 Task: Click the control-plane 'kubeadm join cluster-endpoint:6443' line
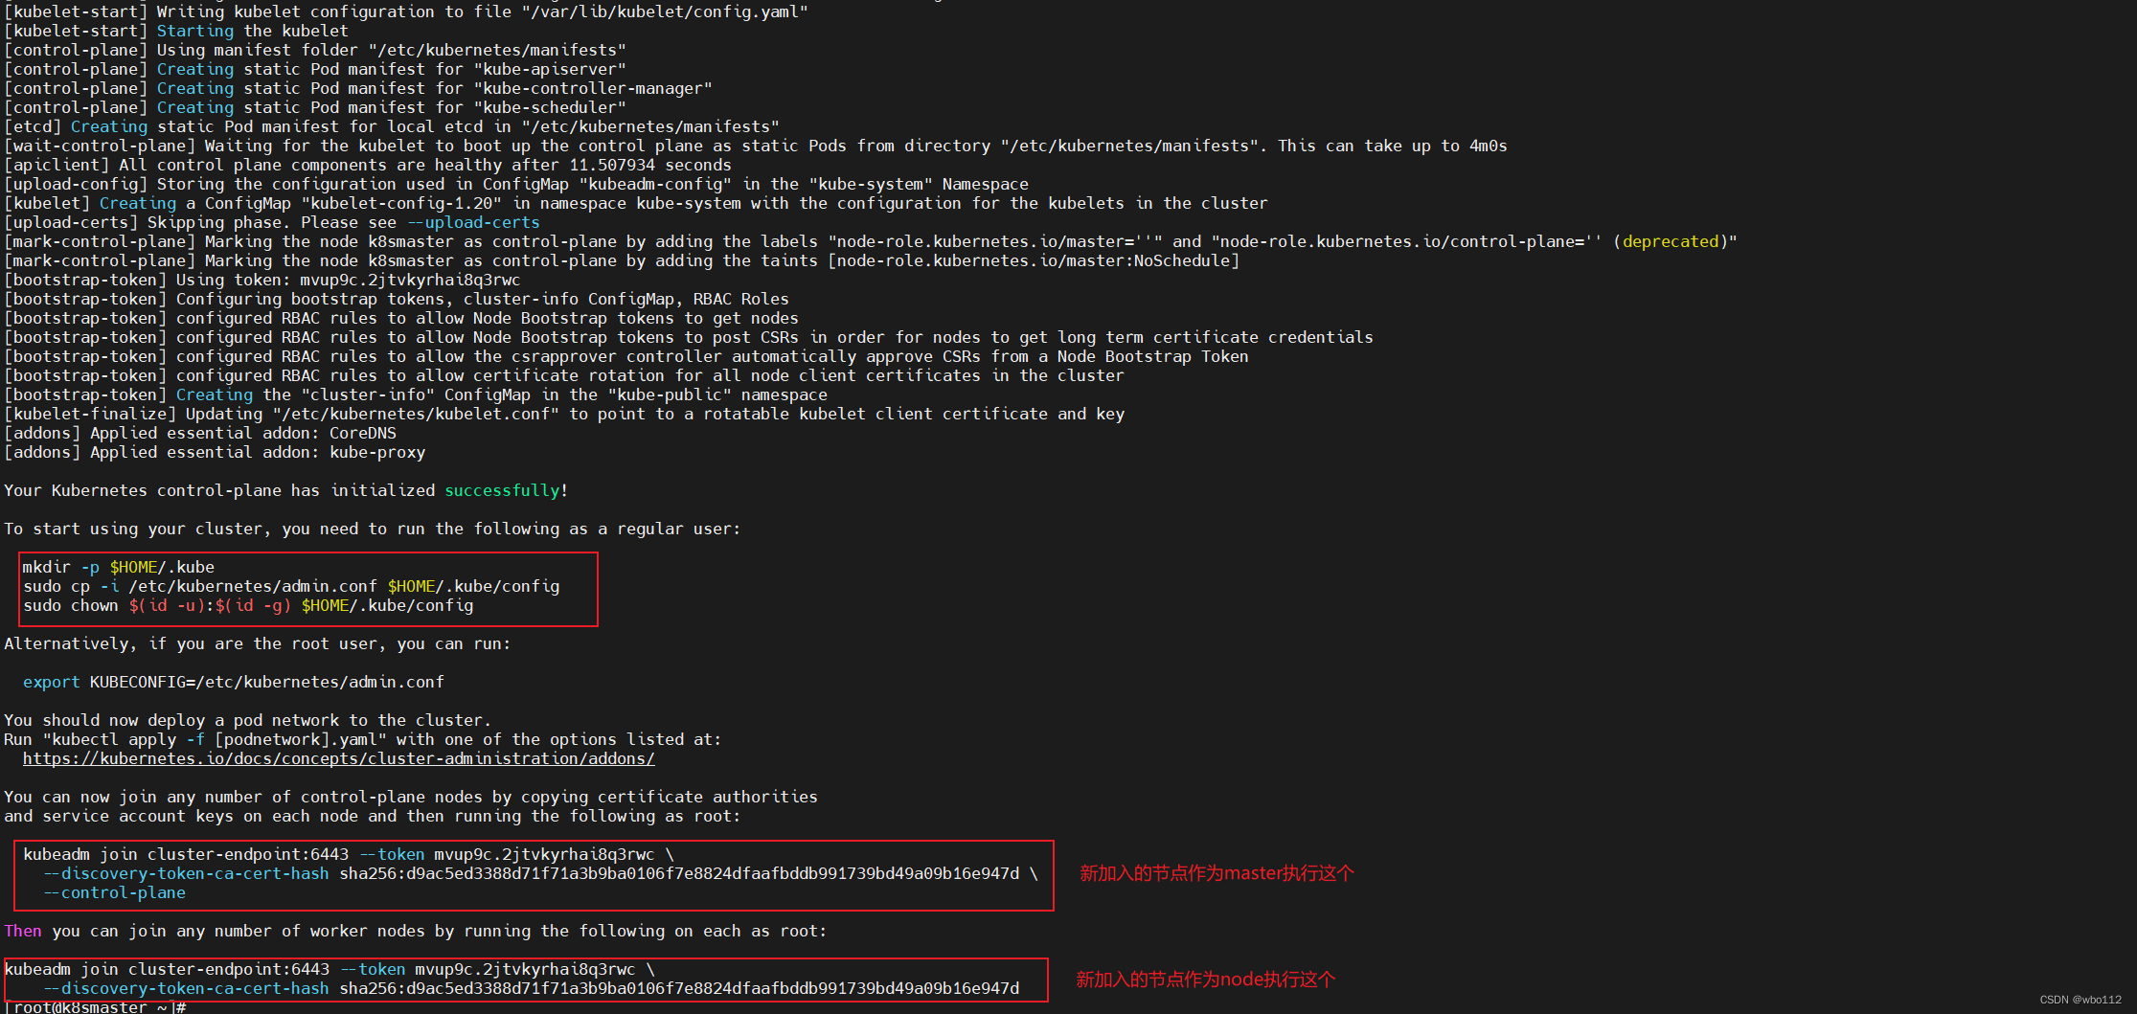349,854
